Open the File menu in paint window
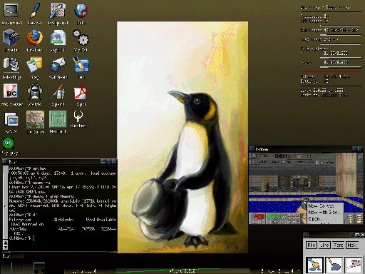Viewport: 365px width, 274px height. tap(312, 245)
